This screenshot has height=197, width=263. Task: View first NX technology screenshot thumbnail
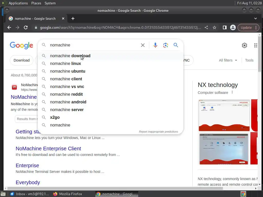(x=224, y=115)
